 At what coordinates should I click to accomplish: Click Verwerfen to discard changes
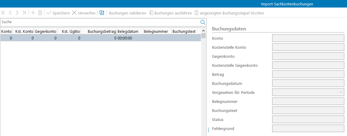pos(84,13)
